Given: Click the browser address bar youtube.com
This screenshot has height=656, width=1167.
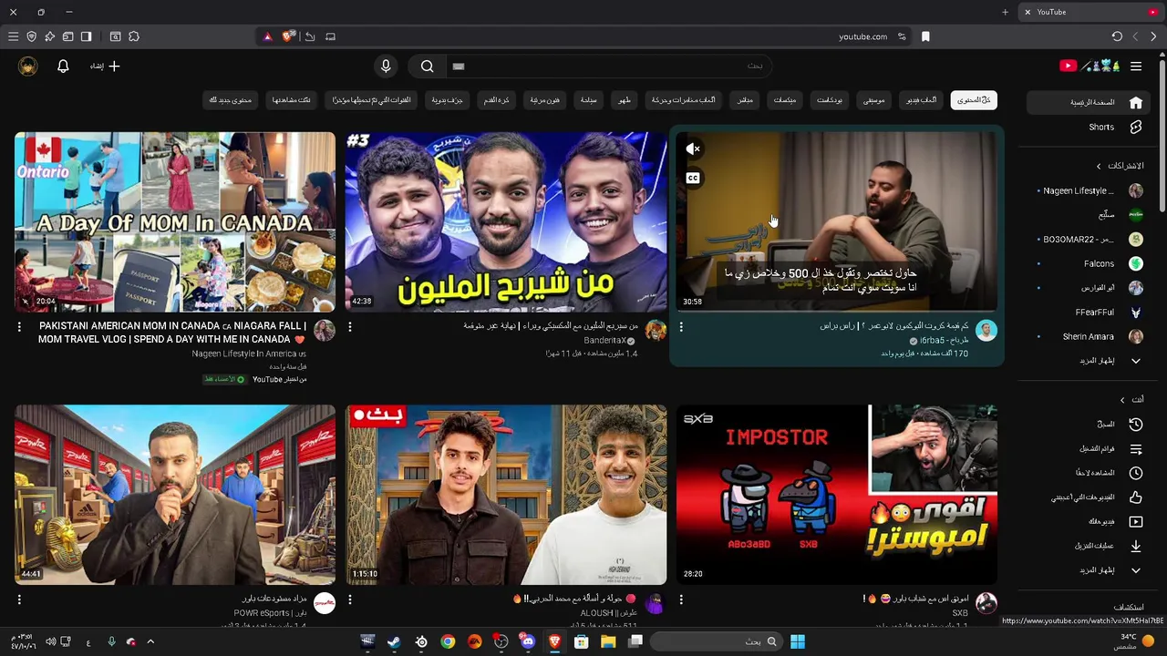Looking at the screenshot, I should [x=862, y=36].
